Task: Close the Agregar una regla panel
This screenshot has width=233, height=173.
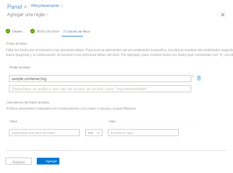Action: point(223,15)
